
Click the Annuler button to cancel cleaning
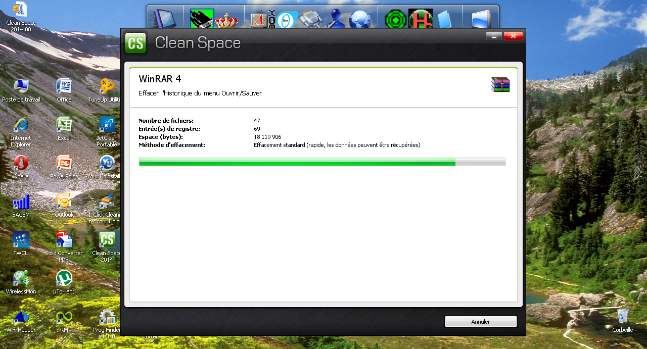pos(480,322)
